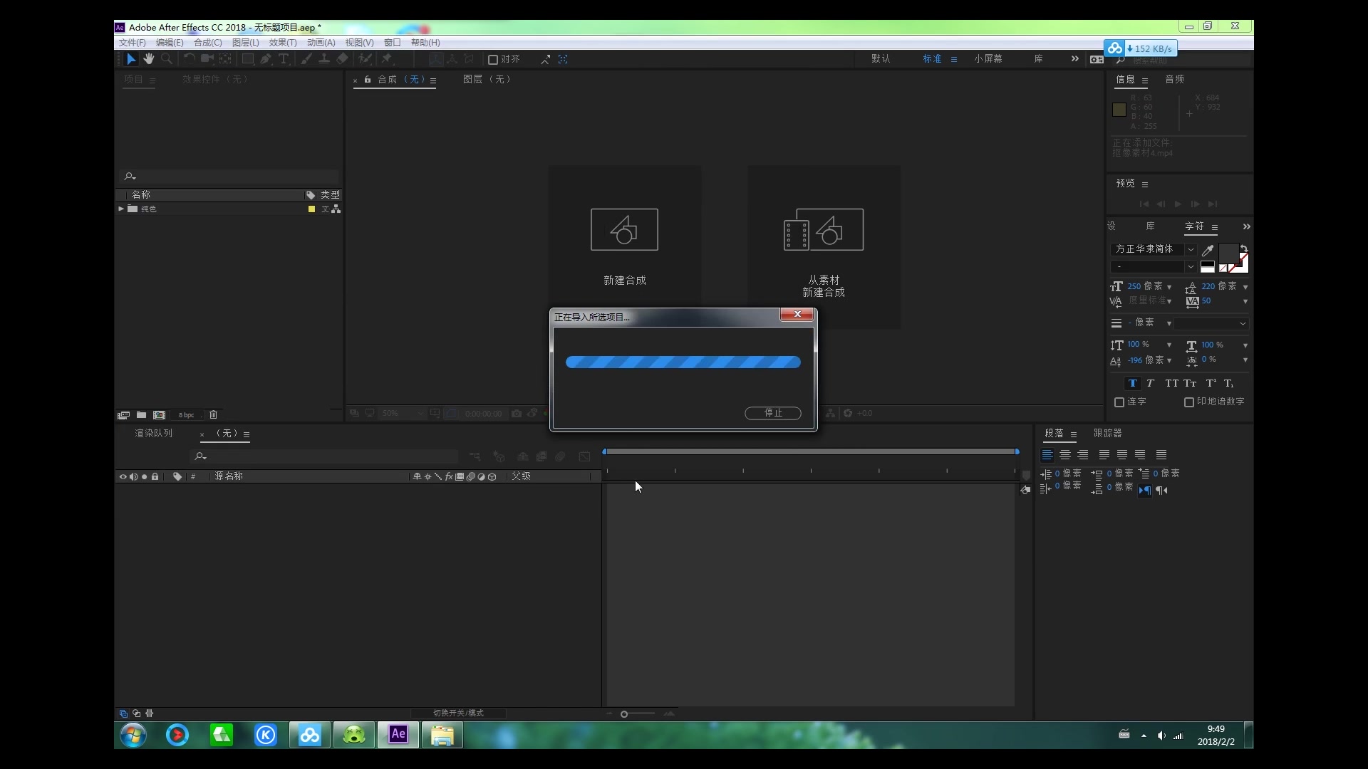1368x769 pixels.
Task: Expand the 纯色 folder in Project
Action: (x=121, y=209)
